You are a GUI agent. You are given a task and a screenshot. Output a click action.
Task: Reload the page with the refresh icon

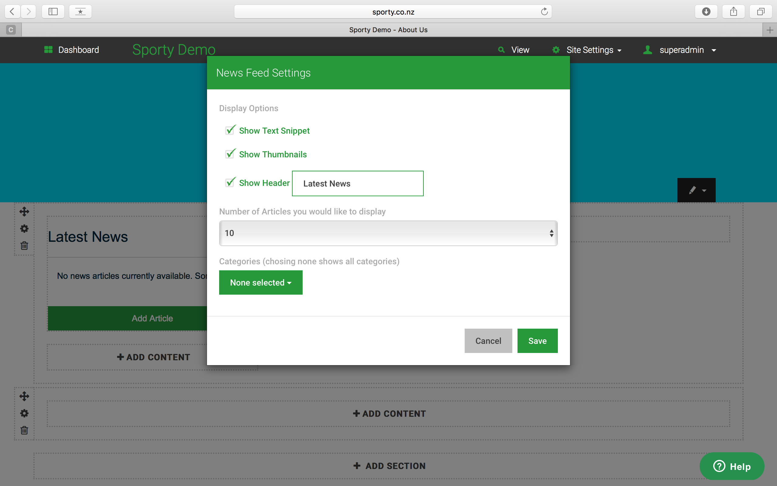[x=544, y=12]
